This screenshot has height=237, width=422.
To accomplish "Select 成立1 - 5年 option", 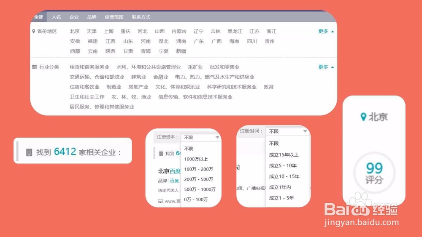I will [x=281, y=198].
